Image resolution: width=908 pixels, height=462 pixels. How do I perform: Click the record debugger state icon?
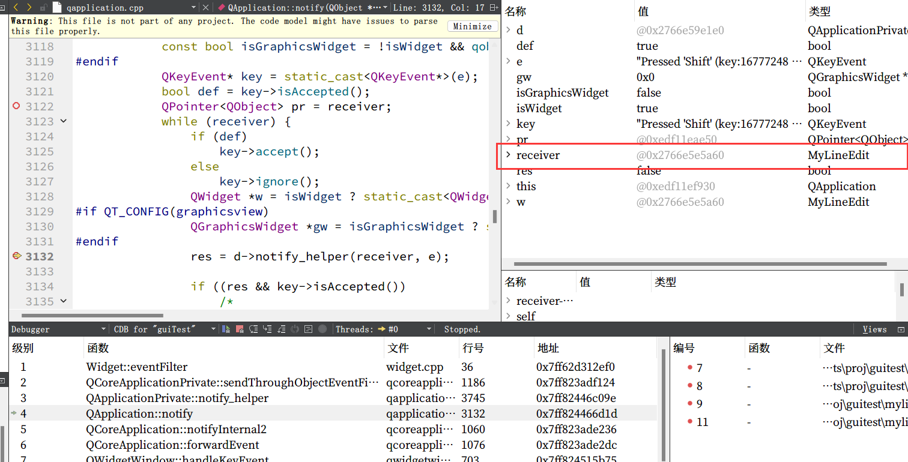(322, 329)
